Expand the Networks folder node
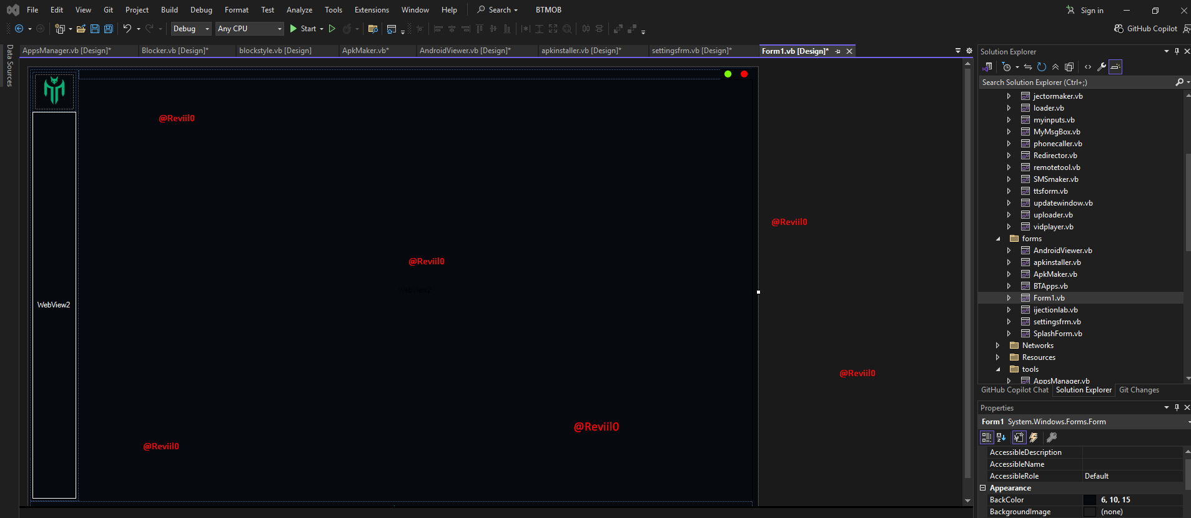 click(x=997, y=346)
